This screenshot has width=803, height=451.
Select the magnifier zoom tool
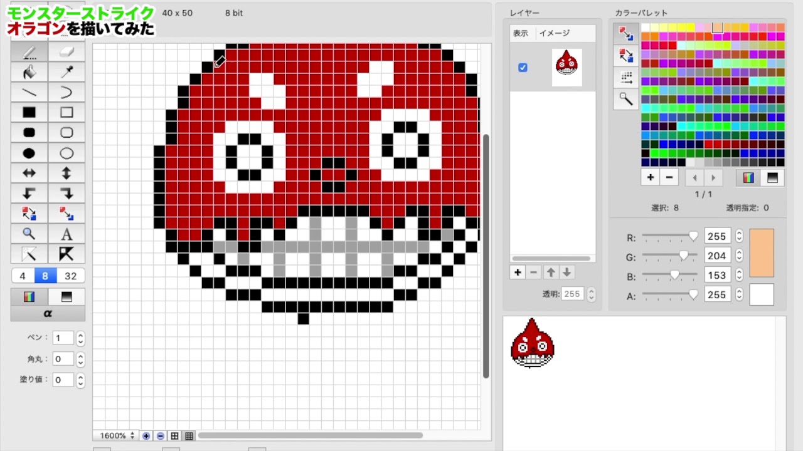tap(29, 234)
